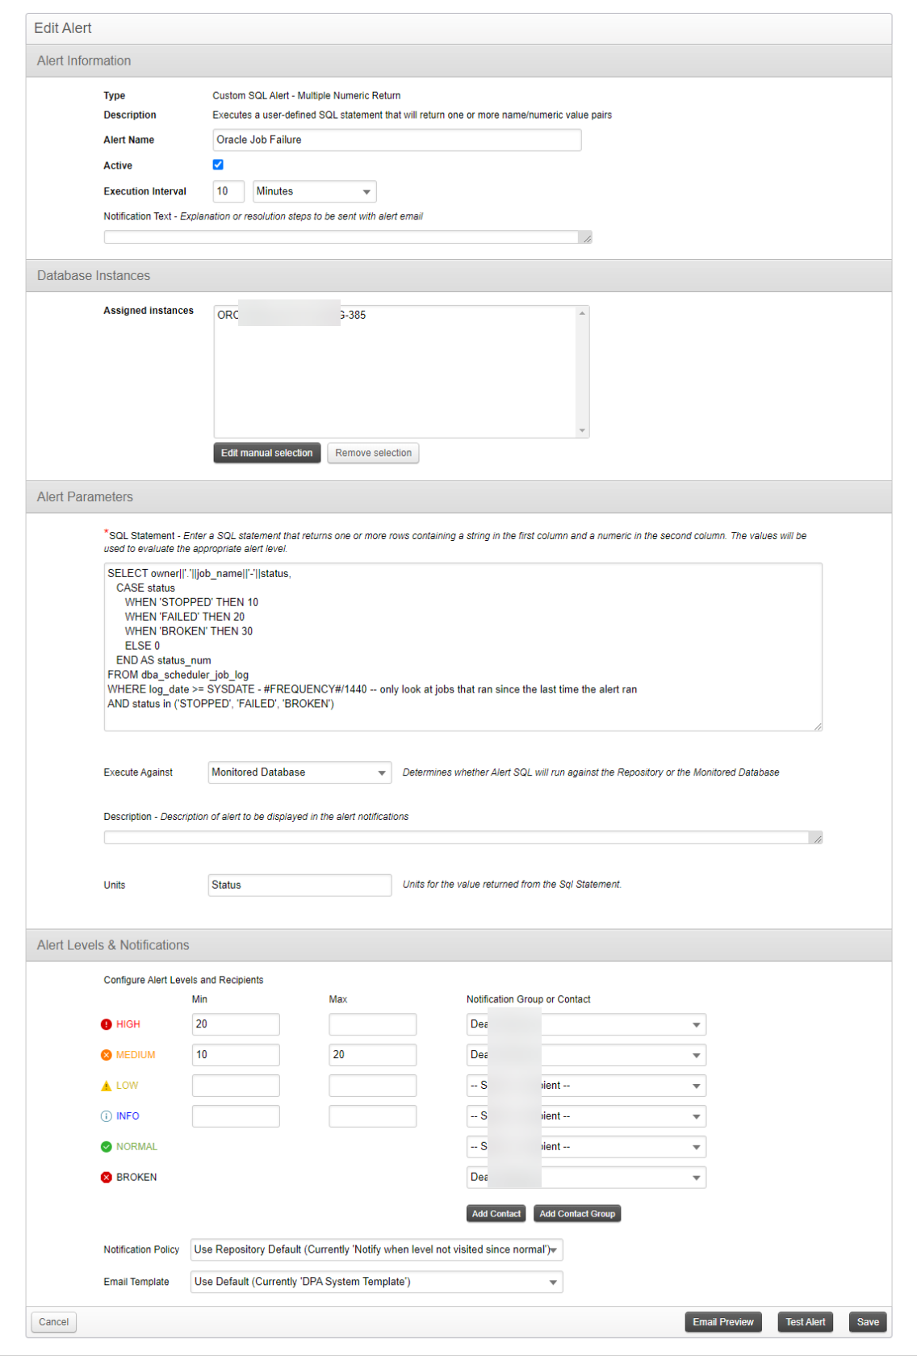Click the SQL Statement box resize grip

(x=818, y=726)
